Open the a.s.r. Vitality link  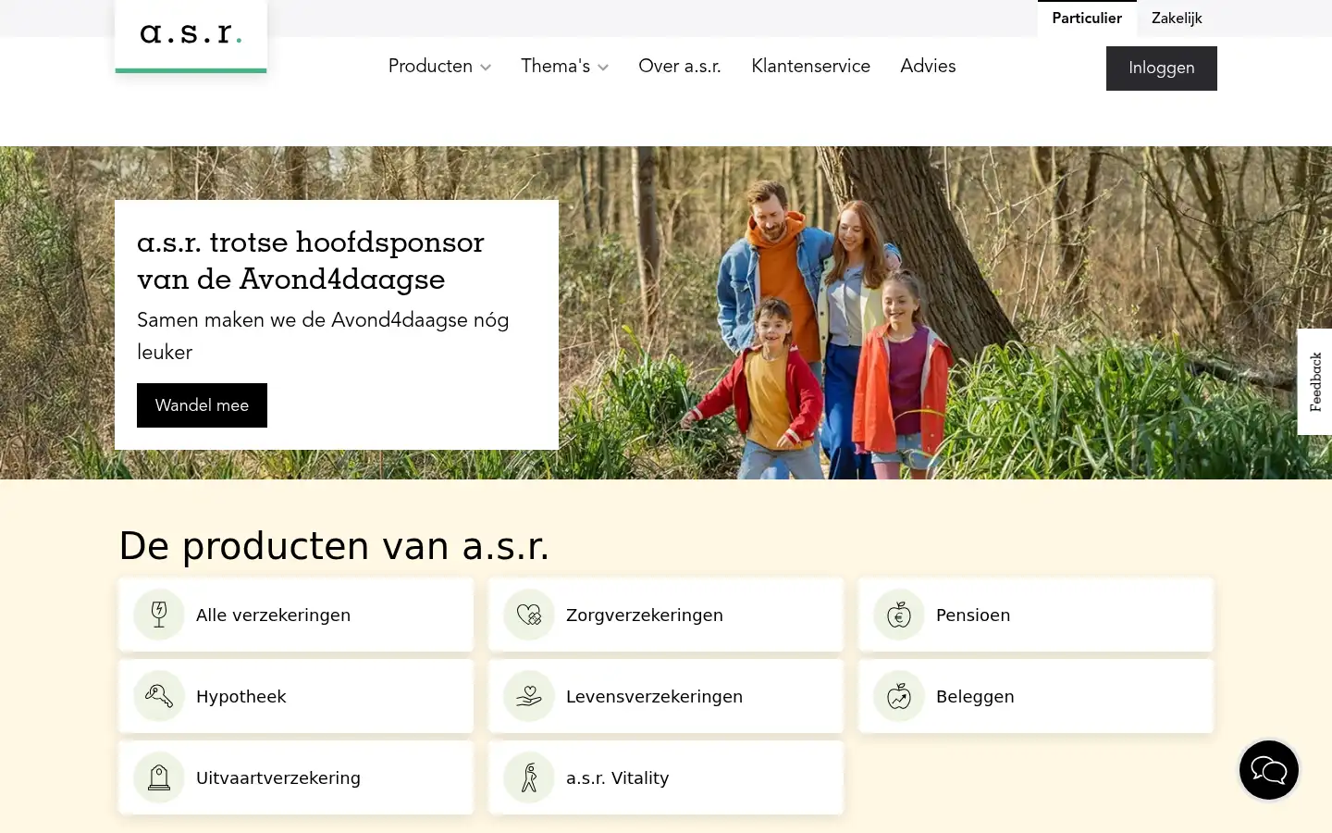tap(666, 777)
